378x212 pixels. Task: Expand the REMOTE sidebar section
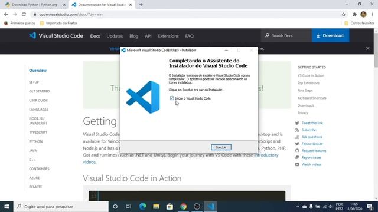tap(35, 187)
